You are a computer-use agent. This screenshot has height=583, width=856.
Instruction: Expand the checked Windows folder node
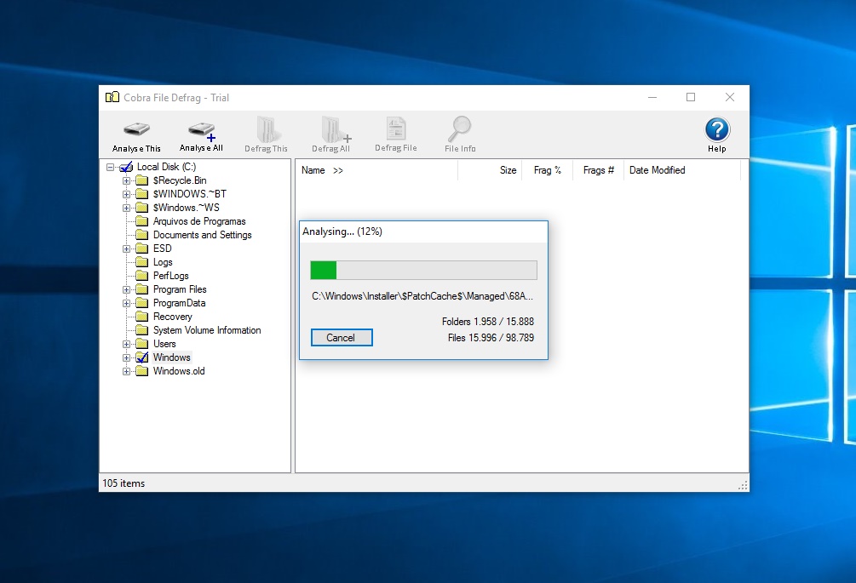coord(127,357)
